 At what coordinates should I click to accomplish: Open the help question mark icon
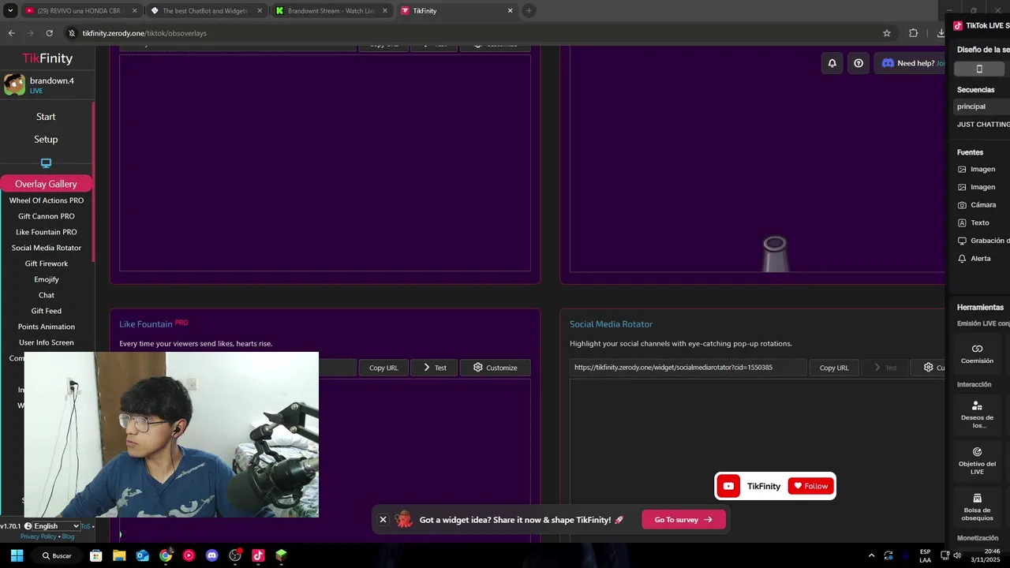858,63
